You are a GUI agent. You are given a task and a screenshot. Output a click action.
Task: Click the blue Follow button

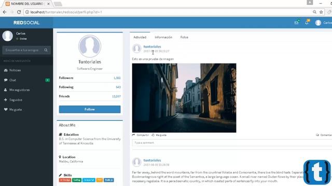(x=90, y=109)
